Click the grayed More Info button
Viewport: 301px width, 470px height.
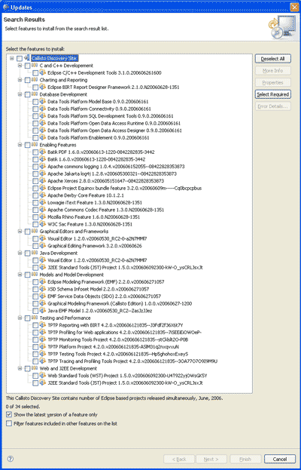click(273, 71)
